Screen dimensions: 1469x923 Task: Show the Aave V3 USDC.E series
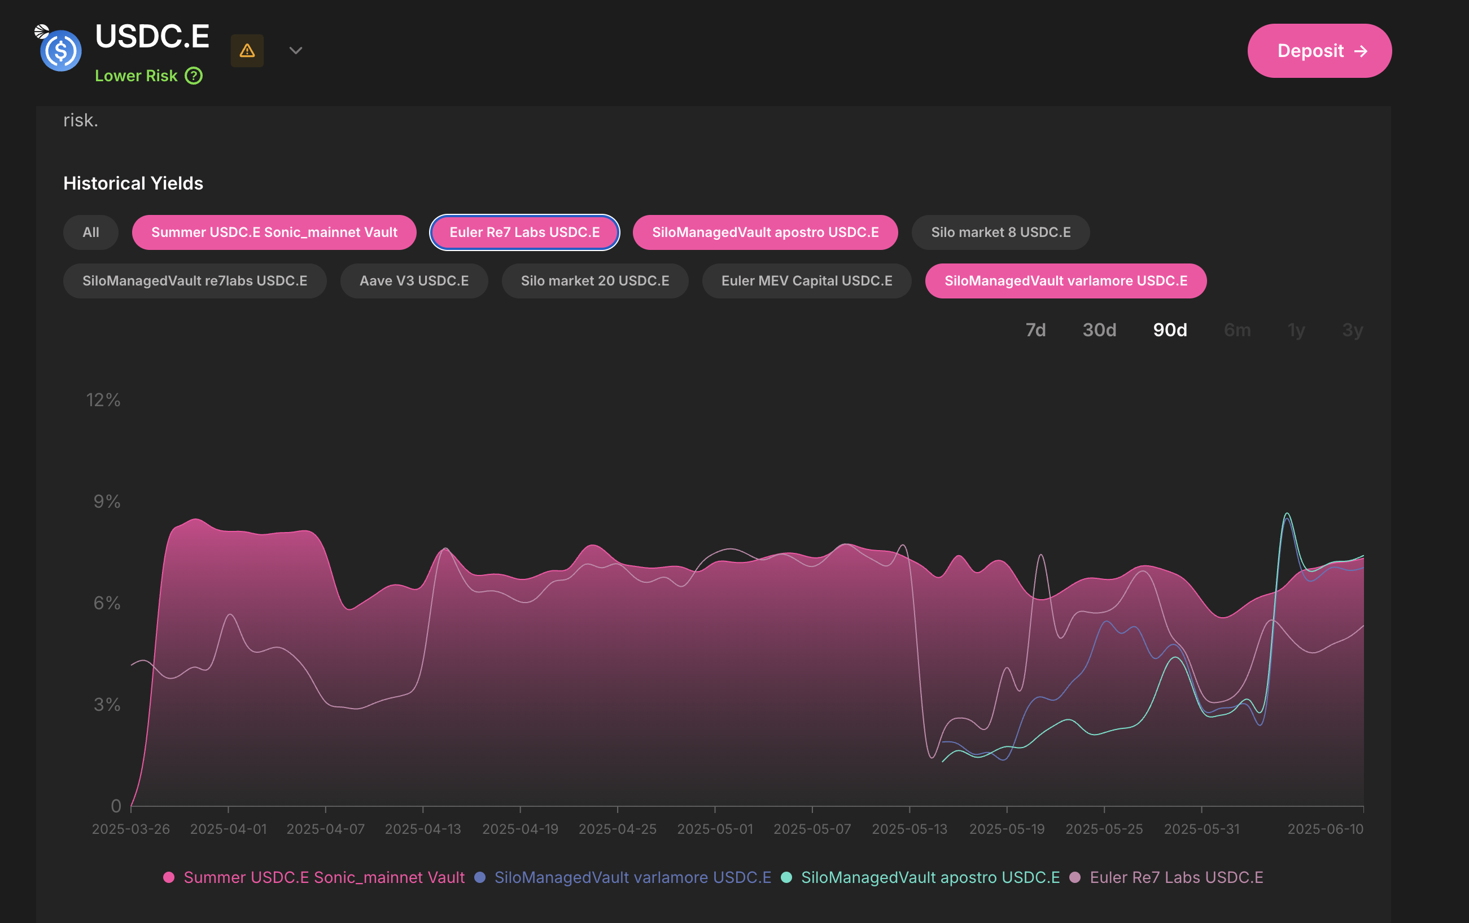(414, 281)
